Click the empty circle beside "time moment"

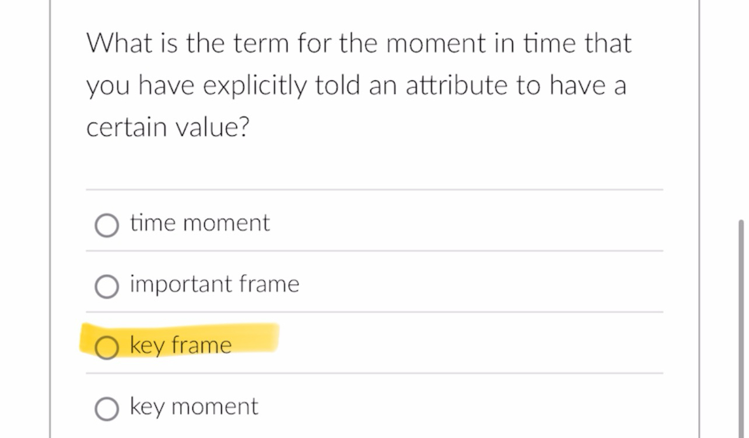click(x=107, y=224)
